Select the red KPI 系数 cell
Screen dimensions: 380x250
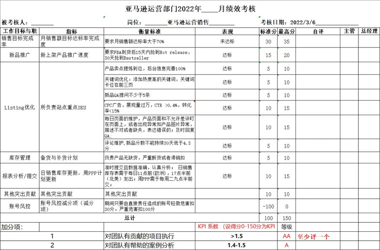tap(236, 227)
